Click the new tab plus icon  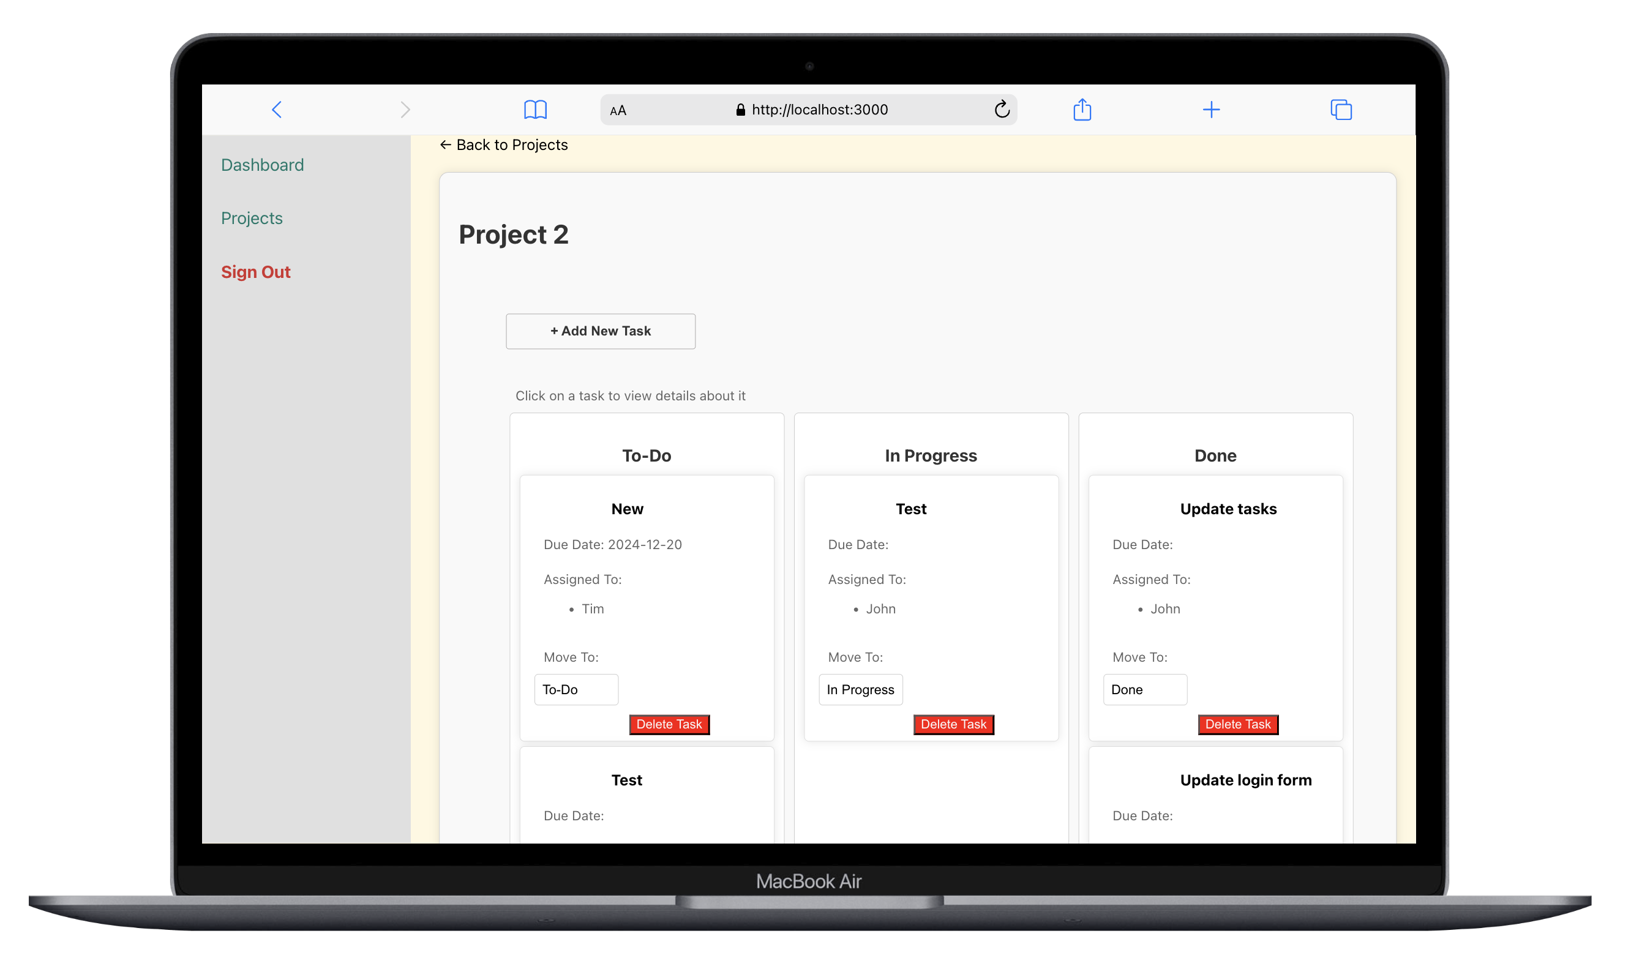point(1211,109)
